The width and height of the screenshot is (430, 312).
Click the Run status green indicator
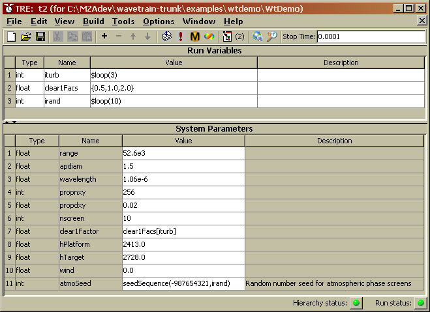coord(420,303)
